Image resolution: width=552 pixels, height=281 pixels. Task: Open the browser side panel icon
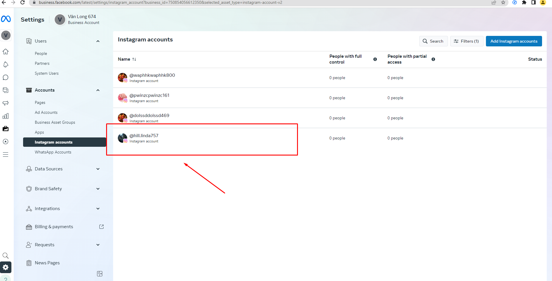pos(534,3)
